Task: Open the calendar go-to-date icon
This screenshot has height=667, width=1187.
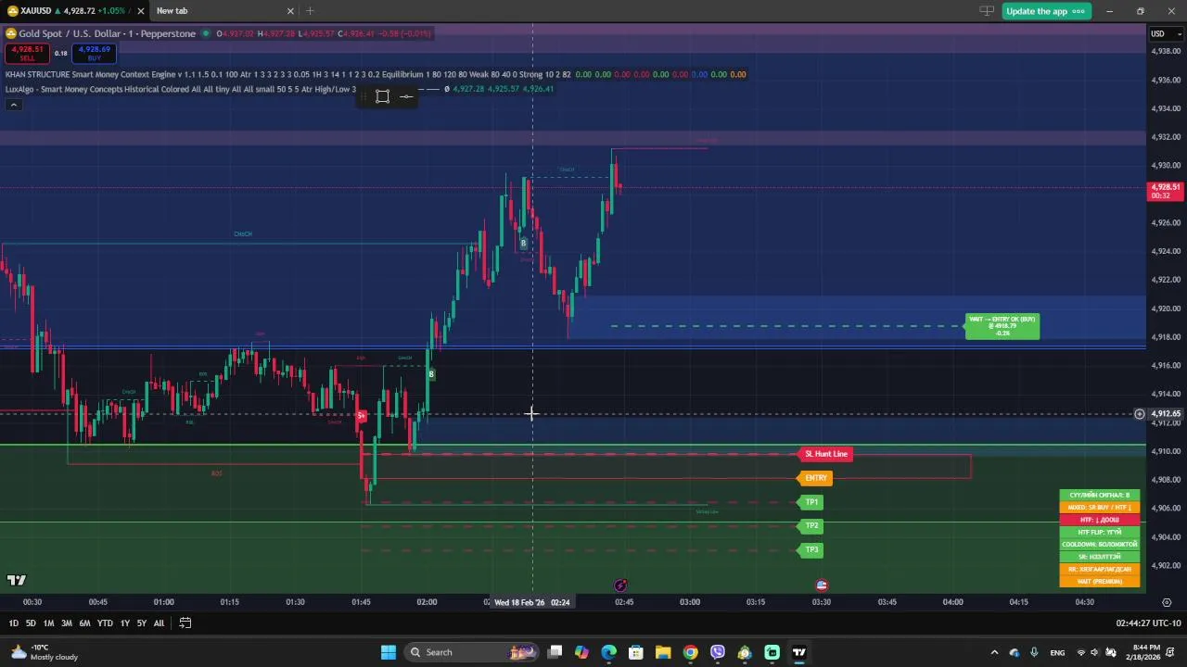Action: pyautogui.click(x=185, y=623)
